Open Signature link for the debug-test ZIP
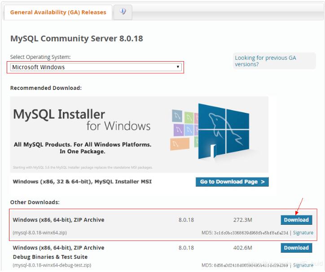The image size is (325, 272). [303, 265]
